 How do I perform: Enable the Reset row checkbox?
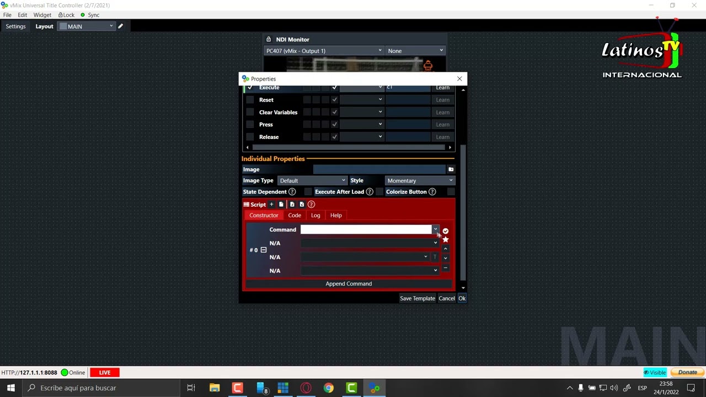pos(250,100)
